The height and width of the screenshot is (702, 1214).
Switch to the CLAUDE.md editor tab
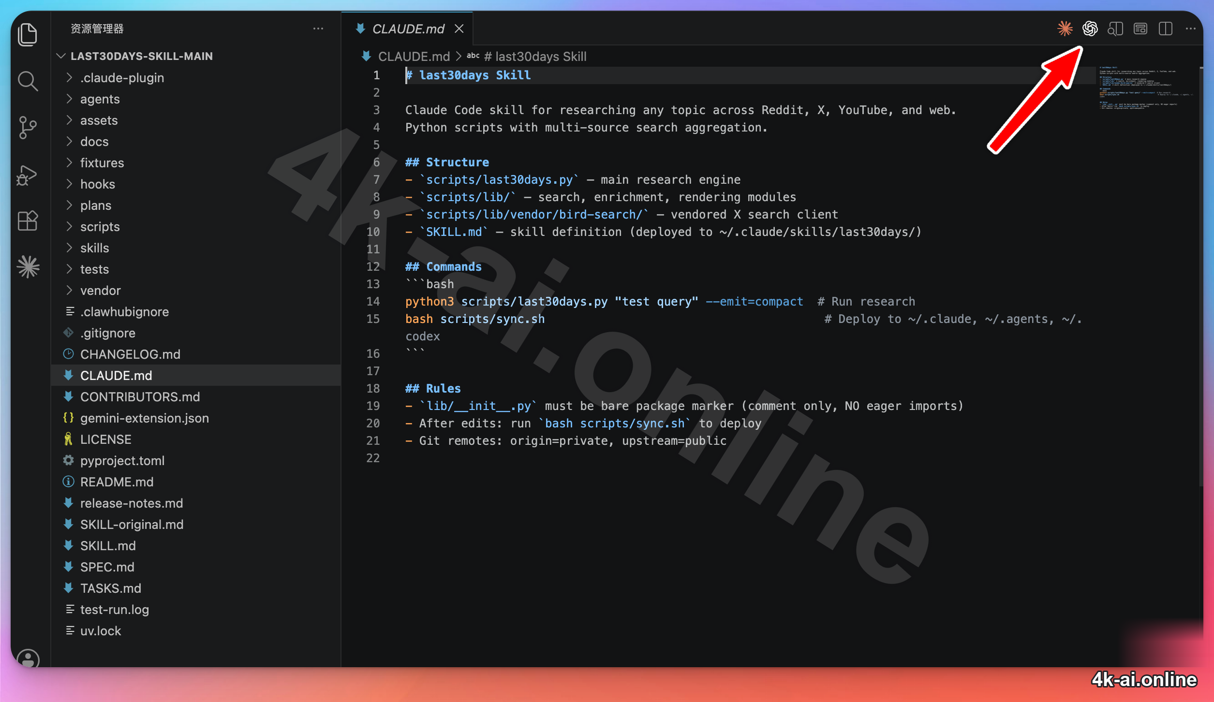(407, 29)
